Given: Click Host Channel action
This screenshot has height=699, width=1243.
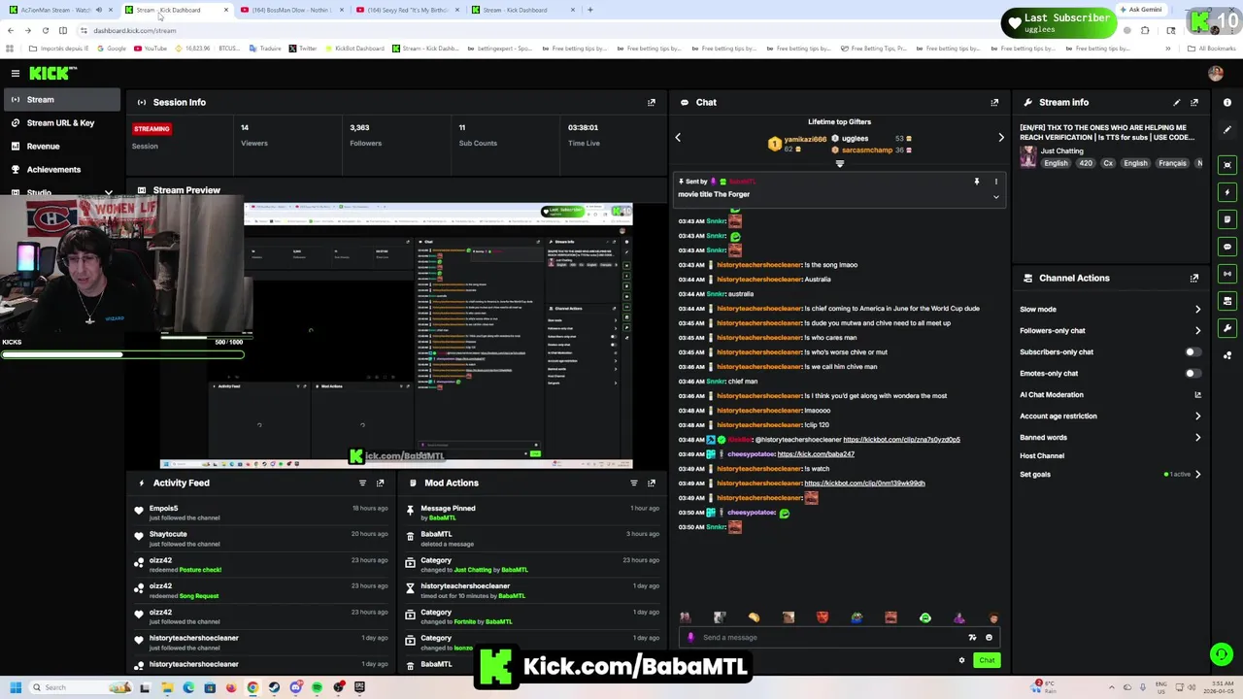Looking at the screenshot, I should tap(1042, 456).
